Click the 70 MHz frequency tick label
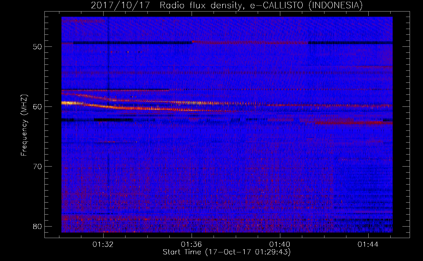The image size is (423, 261). [37, 167]
